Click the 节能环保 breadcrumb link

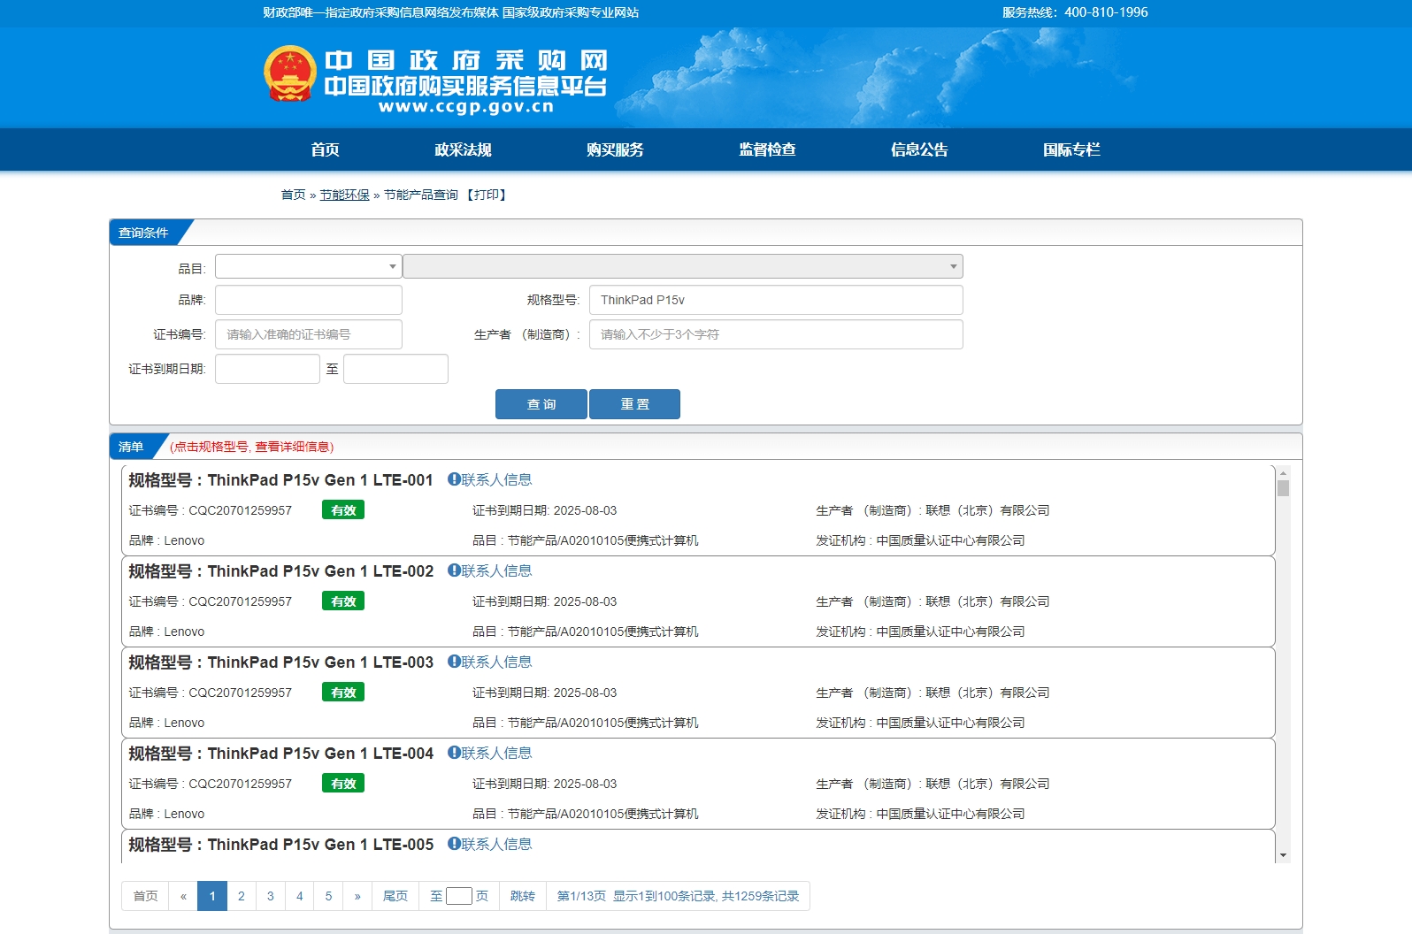click(x=344, y=195)
